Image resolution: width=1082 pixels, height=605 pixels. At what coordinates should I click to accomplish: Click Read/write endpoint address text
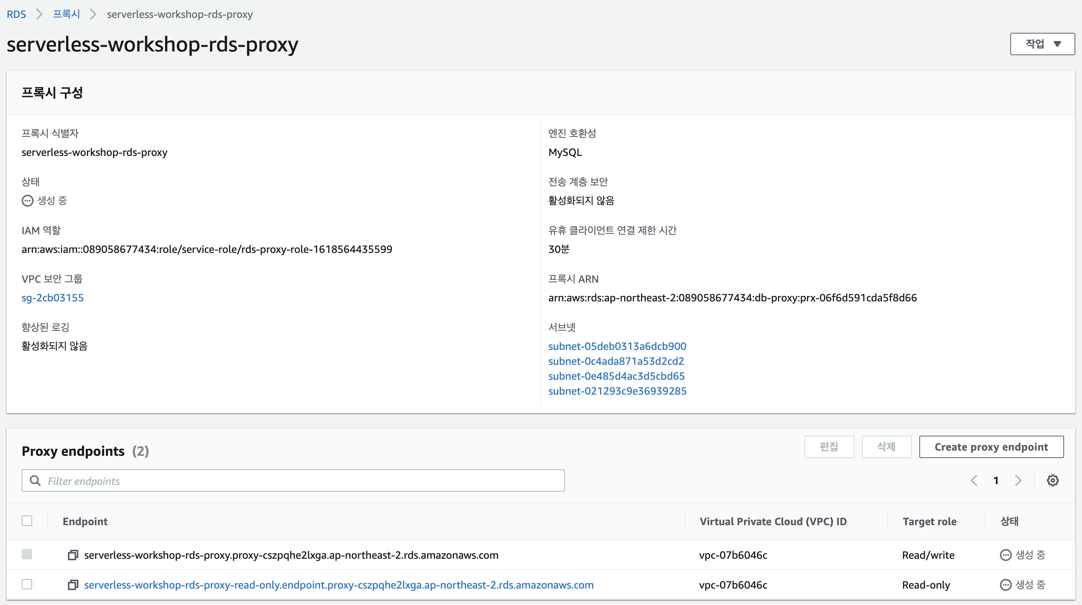point(291,555)
